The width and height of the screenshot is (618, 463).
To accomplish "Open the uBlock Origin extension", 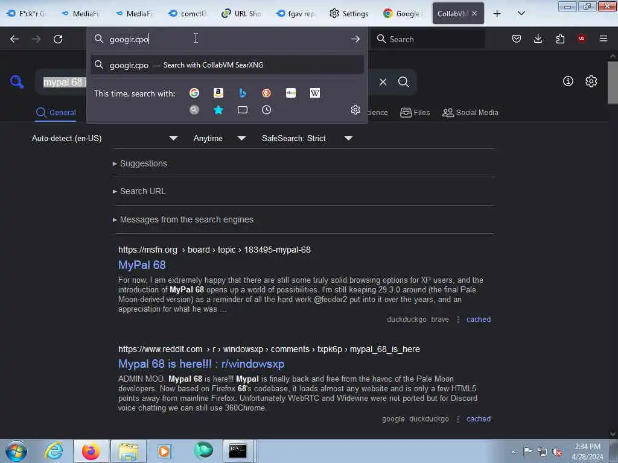I will [582, 39].
